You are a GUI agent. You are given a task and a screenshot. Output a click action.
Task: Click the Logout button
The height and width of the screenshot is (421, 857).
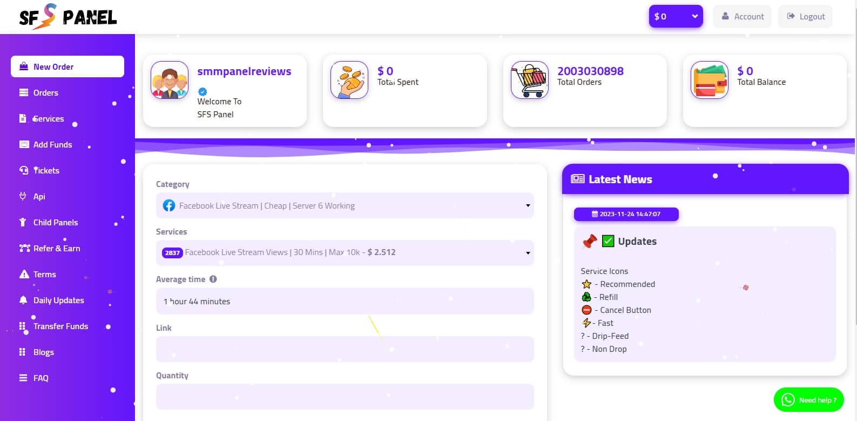[805, 16]
